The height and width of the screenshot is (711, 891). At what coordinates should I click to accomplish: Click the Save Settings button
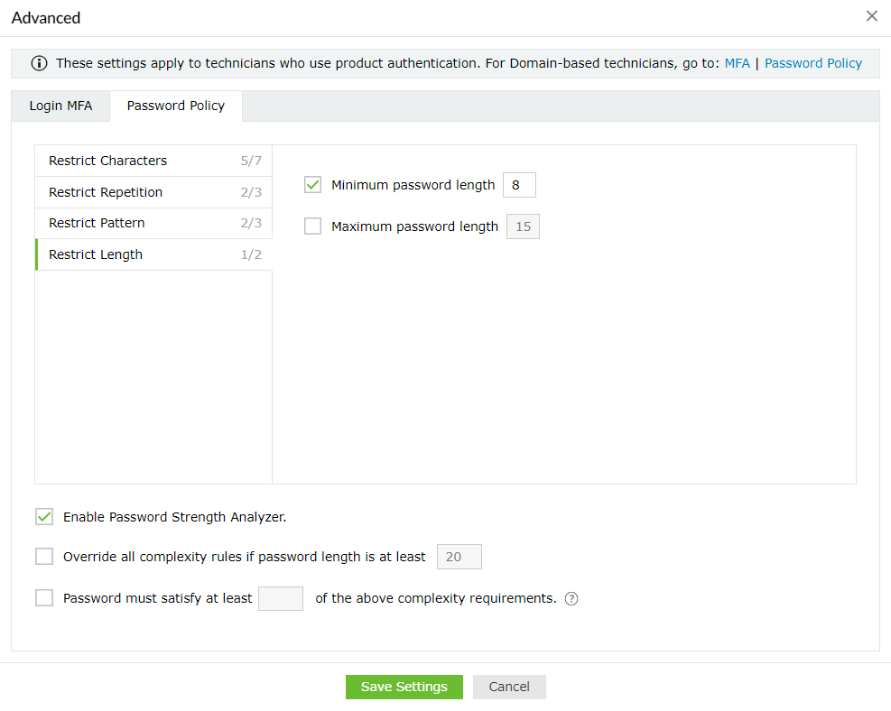404,687
